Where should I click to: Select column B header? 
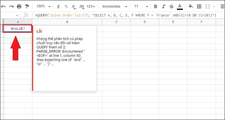[x=67, y=22]
